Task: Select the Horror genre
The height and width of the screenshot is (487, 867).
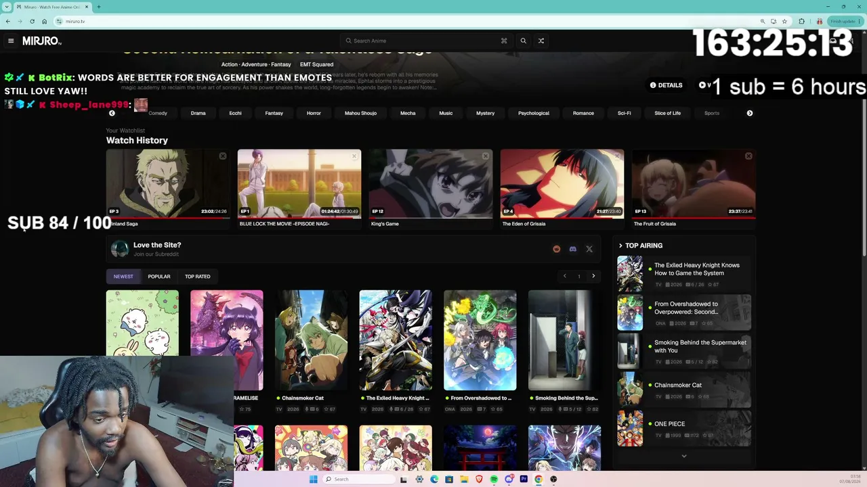Action: [314, 113]
